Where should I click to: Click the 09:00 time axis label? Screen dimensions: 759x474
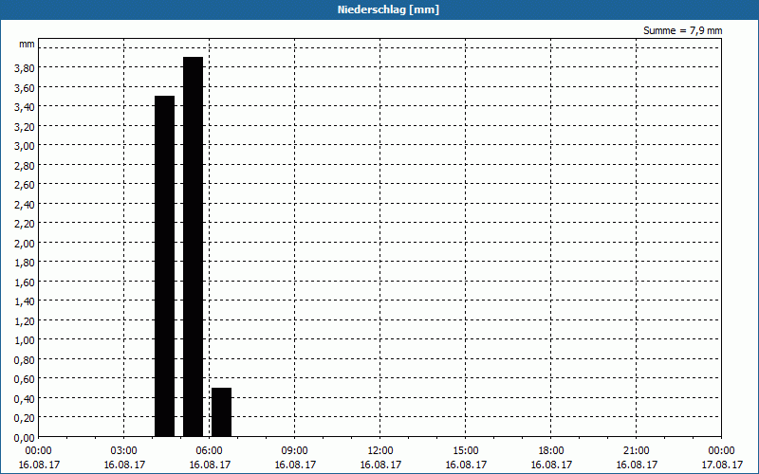tap(295, 451)
